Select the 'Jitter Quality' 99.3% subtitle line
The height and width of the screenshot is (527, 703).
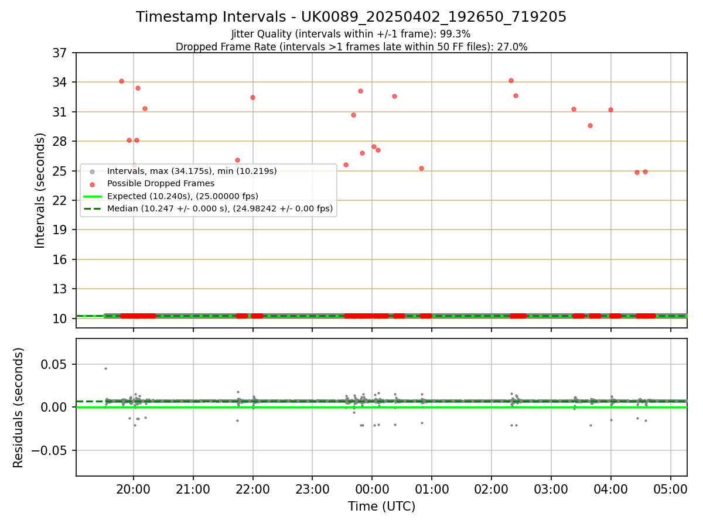pyautogui.click(x=351, y=34)
